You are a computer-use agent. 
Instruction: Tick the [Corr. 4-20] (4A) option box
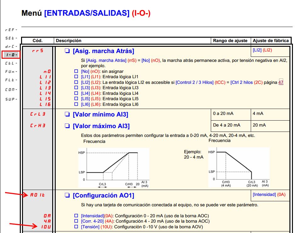[76, 221]
